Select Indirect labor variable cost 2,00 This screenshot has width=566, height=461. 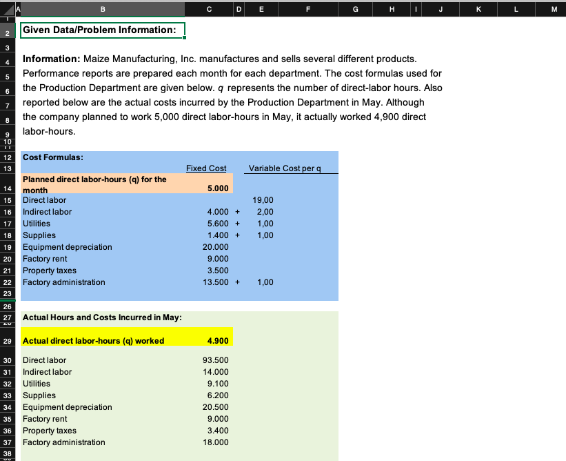click(265, 212)
